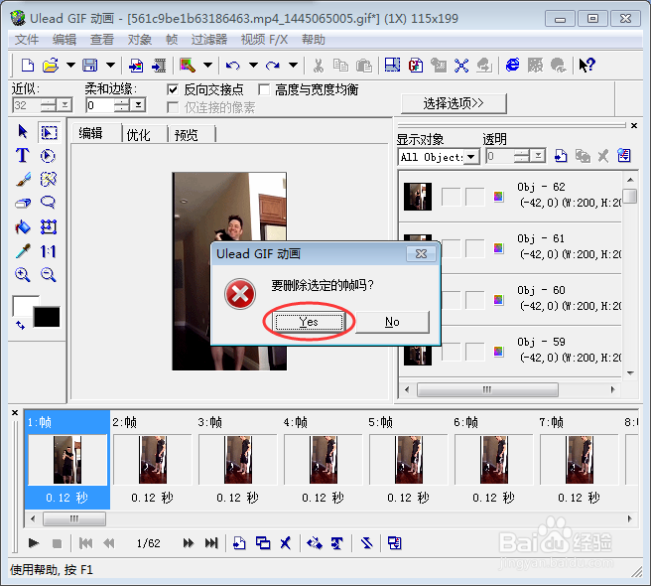Screen dimensions: 651x586
Task: Open the 过滤器 menu
Action: (x=208, y=40)
